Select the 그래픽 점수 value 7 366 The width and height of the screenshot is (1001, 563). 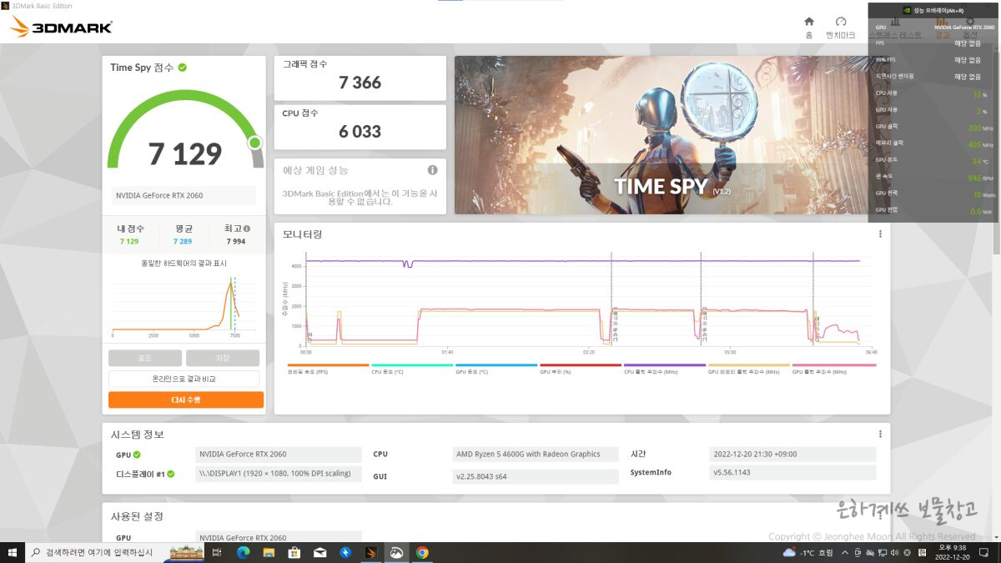coord(360,83)
